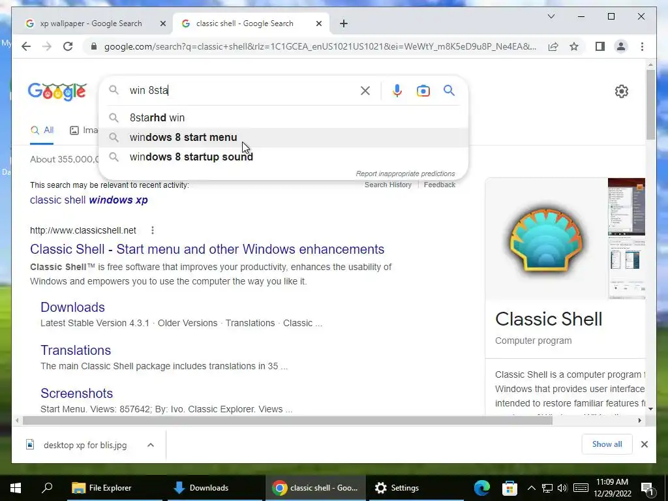
Task: Choose suggestion 8starhd win
Action: pyautogui.click(x=283, y=117)
